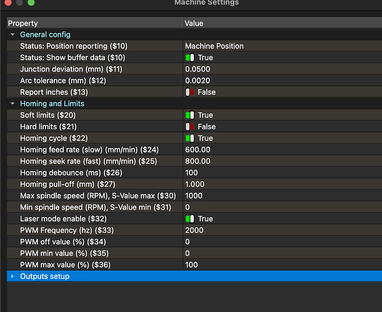The width and height of the screenshot is (382, 312).
Task: Edit the Max spindle speed value 1000
Action: pyautogui.click(x=194, y=195)
